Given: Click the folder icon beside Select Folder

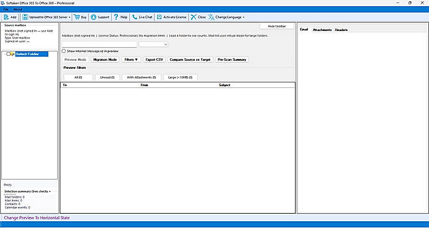Looking at the screenshot, I should (x=12, y=54).
